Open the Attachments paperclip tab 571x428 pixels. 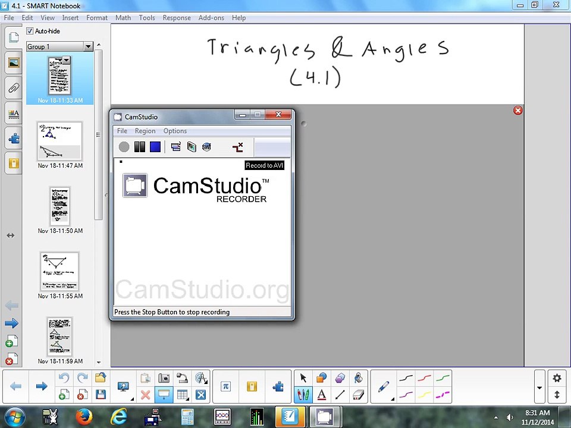coord(14,88)
